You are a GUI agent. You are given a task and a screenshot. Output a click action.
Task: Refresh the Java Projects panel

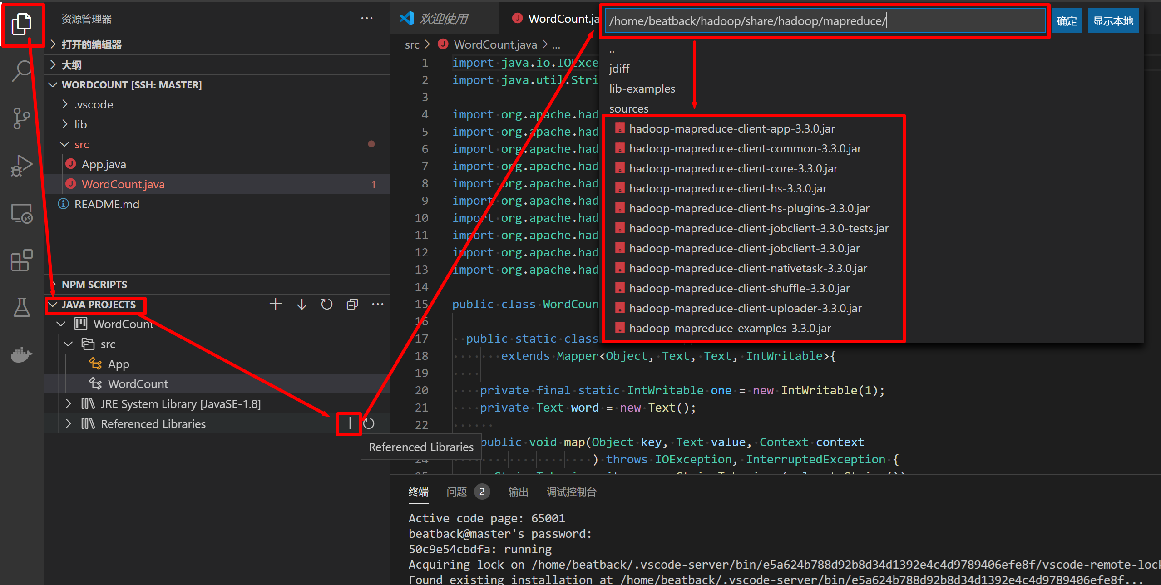coord(327,304)
